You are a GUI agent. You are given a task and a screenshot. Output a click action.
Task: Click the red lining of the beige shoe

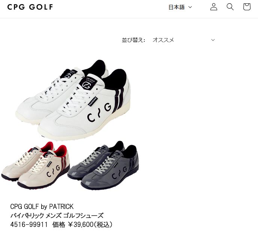tap(60, 151)
